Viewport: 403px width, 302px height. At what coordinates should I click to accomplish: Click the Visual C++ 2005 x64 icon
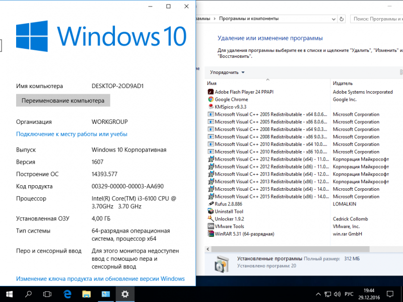pos(211,114)
